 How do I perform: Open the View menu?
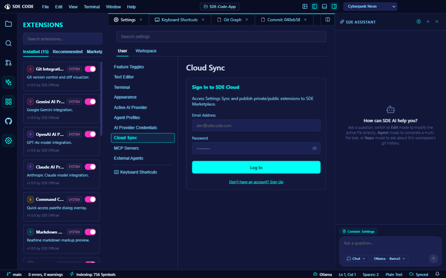pos(73,6)
